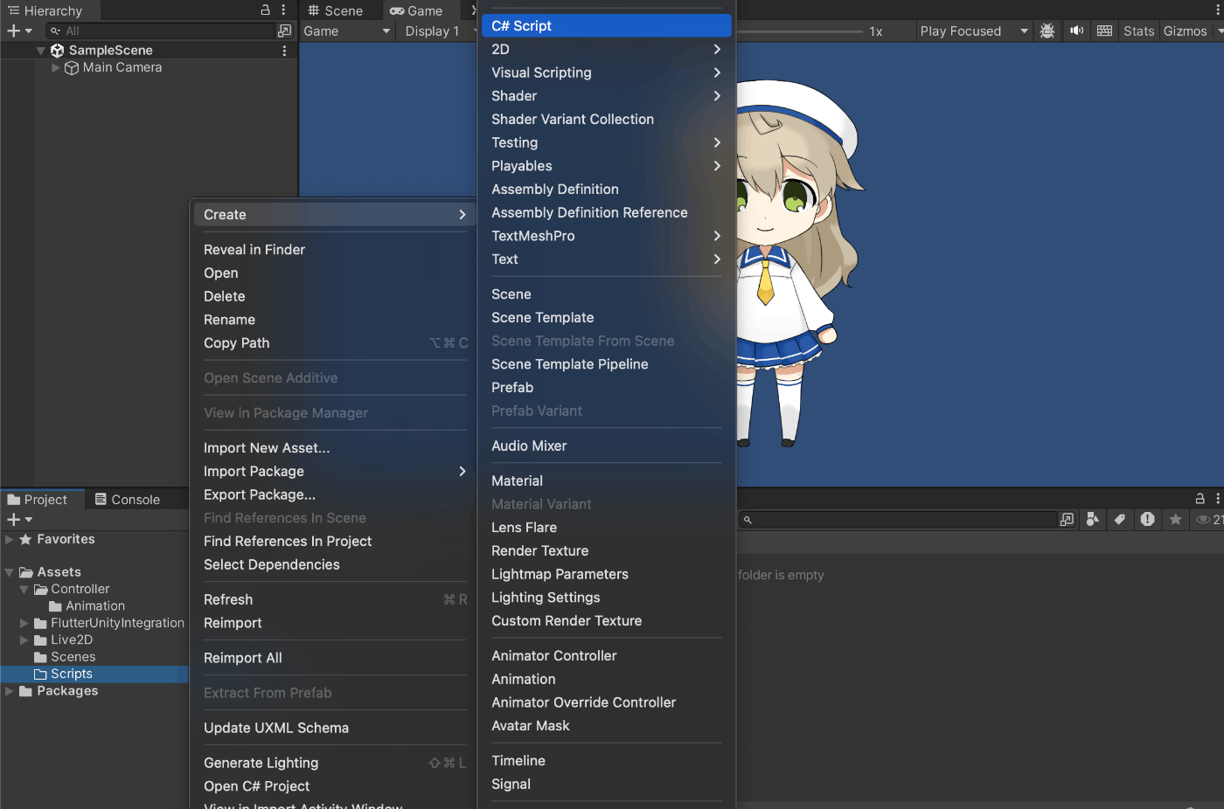
Task: Open the Display 1 dropdown
Action: point(439,31)
